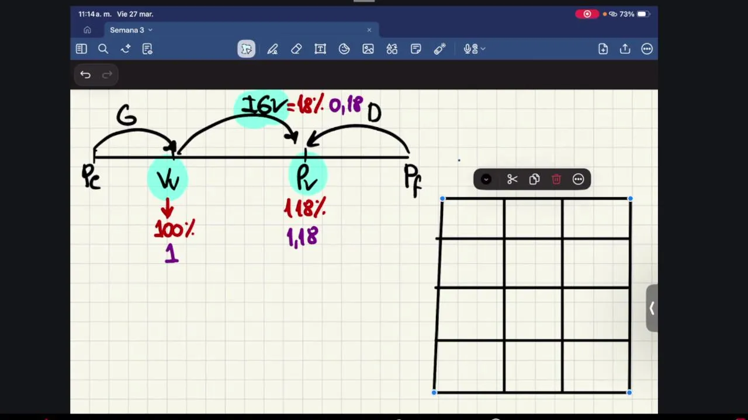Close the Semana 3 tab
The image size is (748, 420).
pyautogui.click(x=369, y=30)
